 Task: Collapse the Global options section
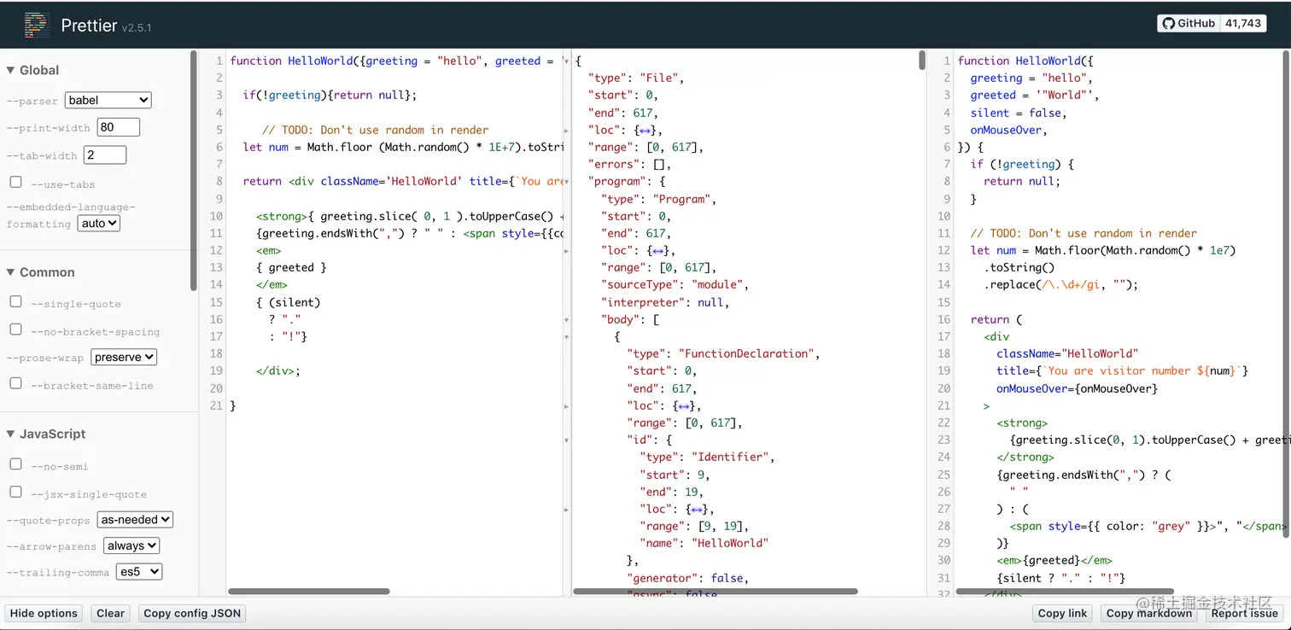pyautogui.click(x=33, y=70)
